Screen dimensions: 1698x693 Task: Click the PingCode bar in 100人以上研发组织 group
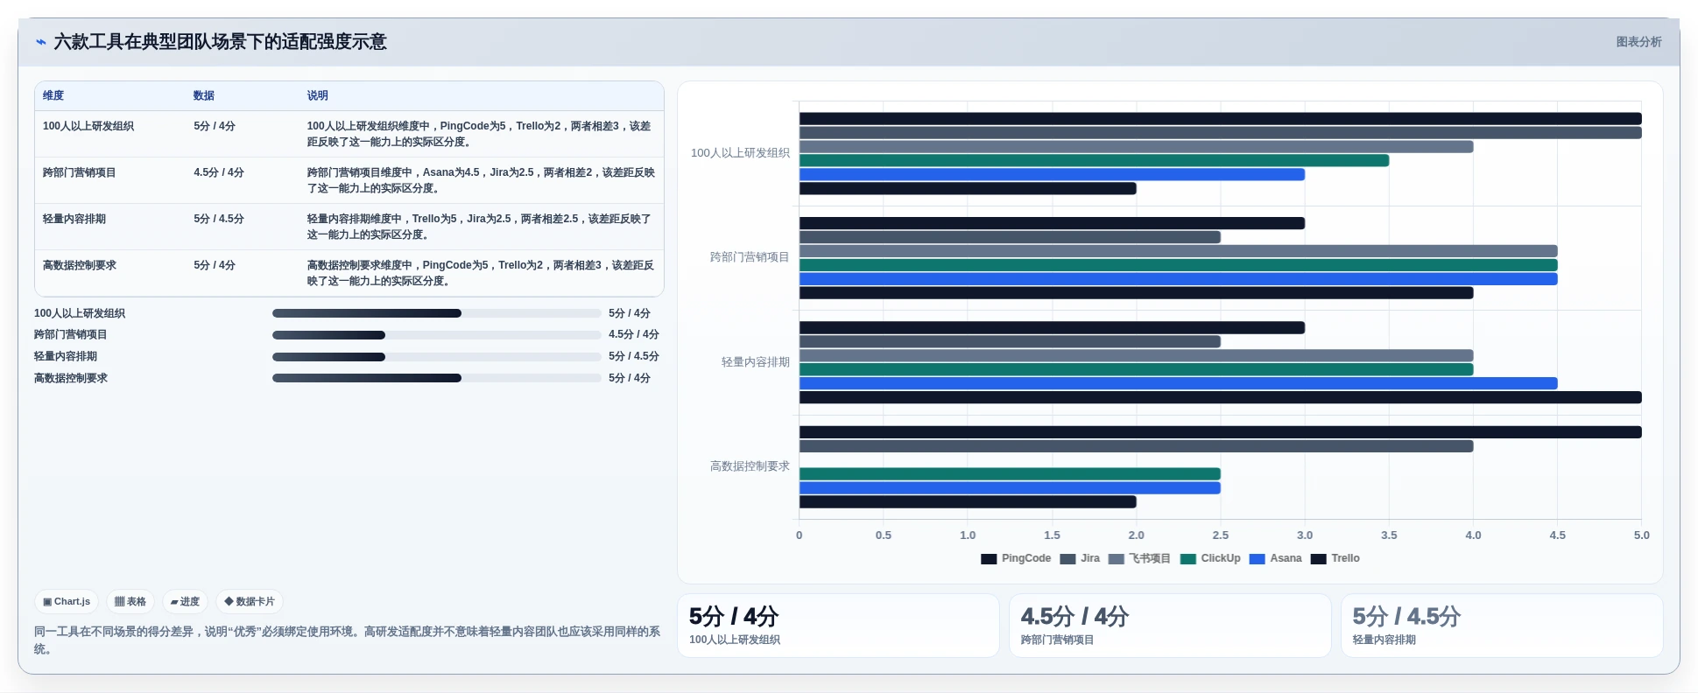(x=1220, y=119)
